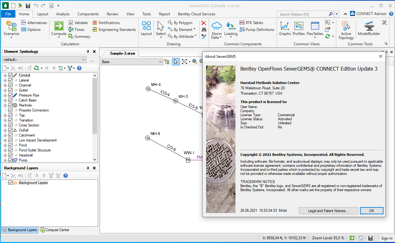Click the ellipsis button beside <default> dropdown
This screenshot has width=395, height=243.
pyautogui.click(x=92, y=60)
